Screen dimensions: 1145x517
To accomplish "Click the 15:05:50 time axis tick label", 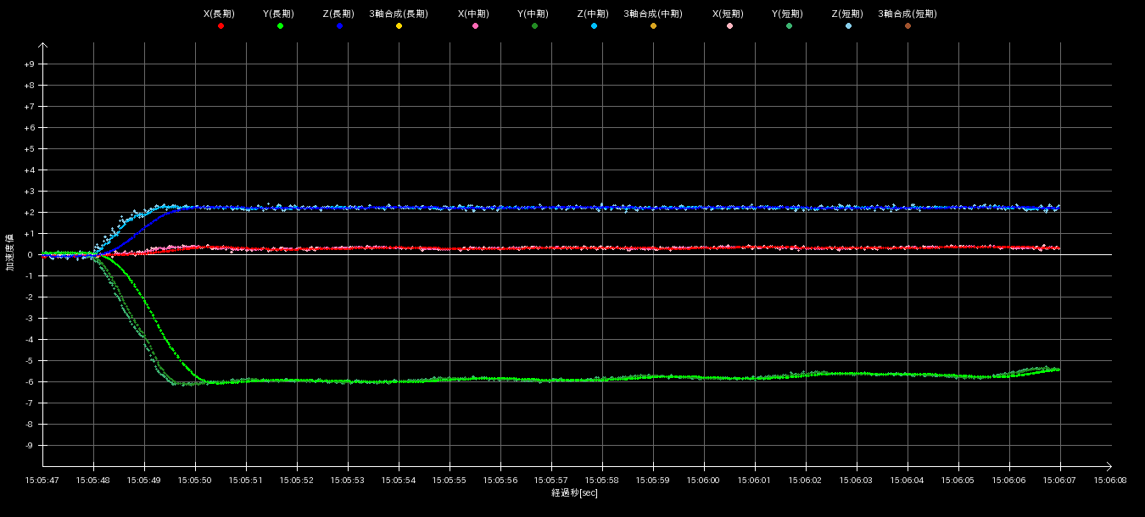I will click(195, 480).
